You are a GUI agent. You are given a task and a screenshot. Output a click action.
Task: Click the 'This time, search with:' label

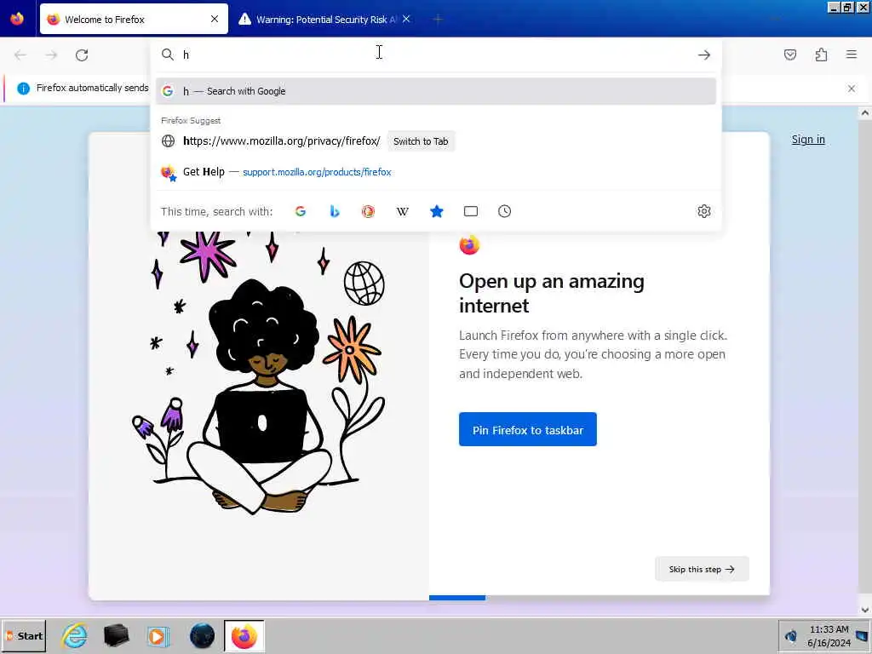(216, 211)
